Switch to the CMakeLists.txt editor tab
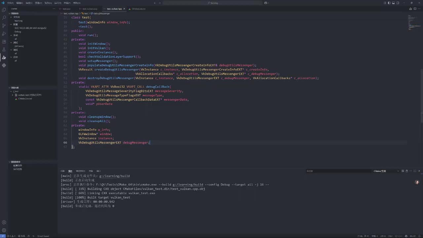 point(138,9)
